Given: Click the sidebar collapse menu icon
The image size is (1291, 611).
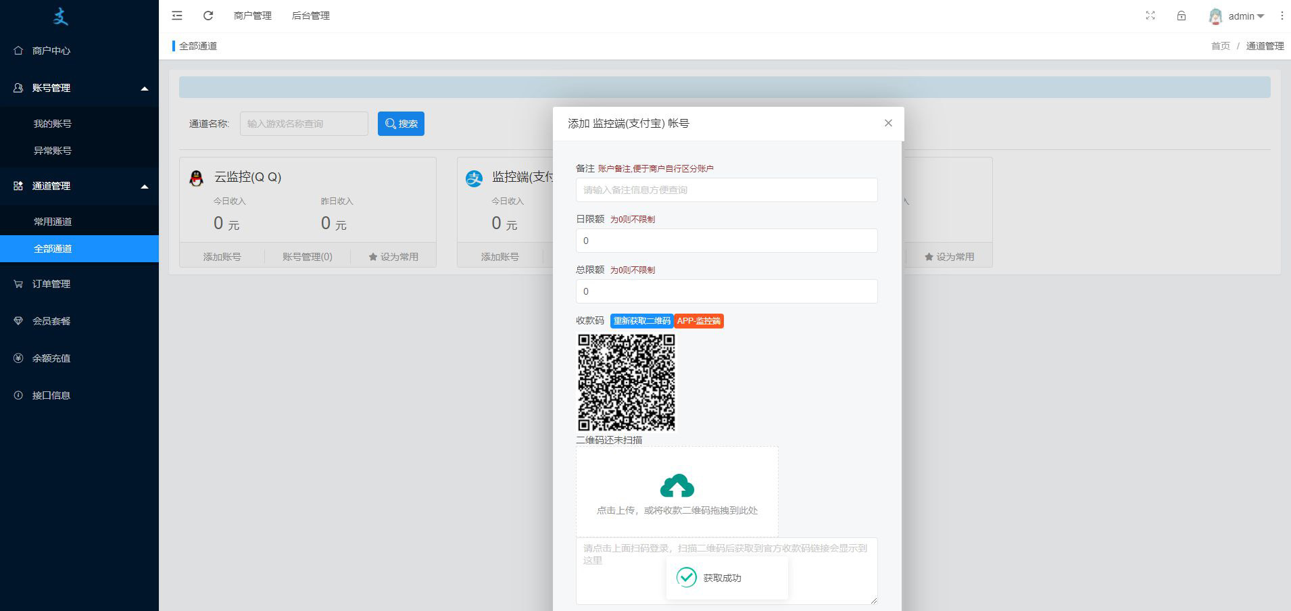Looking at the screenshot, I should click(x=177, y=16).
